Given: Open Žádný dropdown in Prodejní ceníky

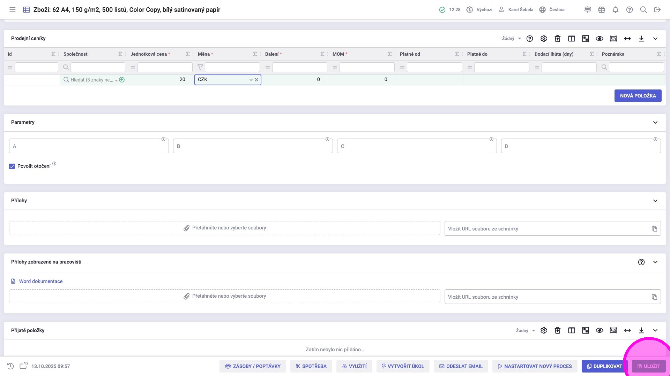Looking at the screenshot, I should coord(511,39).
